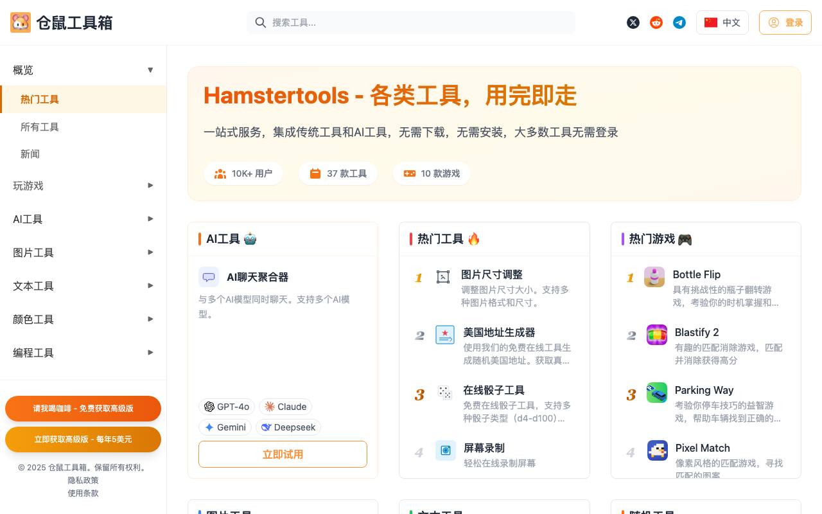
Task: Click the 热门工具 🔥 card heading
Action: point(449,239)
